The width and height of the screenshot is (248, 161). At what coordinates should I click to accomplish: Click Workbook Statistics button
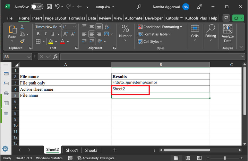click(x=49, y=158)
